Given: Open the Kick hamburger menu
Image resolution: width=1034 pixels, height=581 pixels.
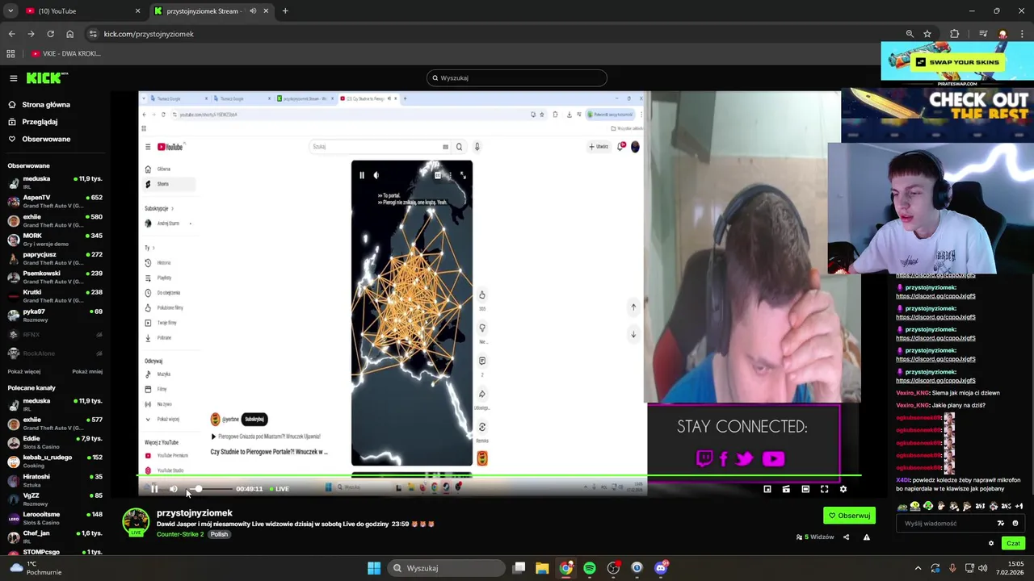Looking at the screenshot, I should point(14,78).
